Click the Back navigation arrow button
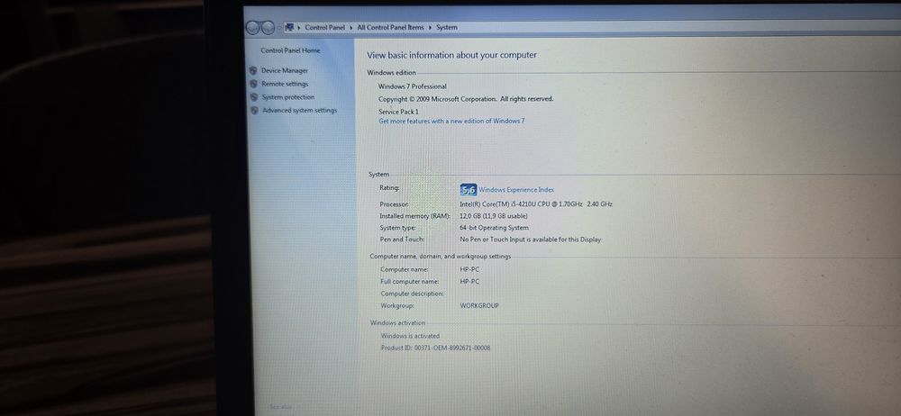This screenshot has height=416, width=901. pos(252,27)
